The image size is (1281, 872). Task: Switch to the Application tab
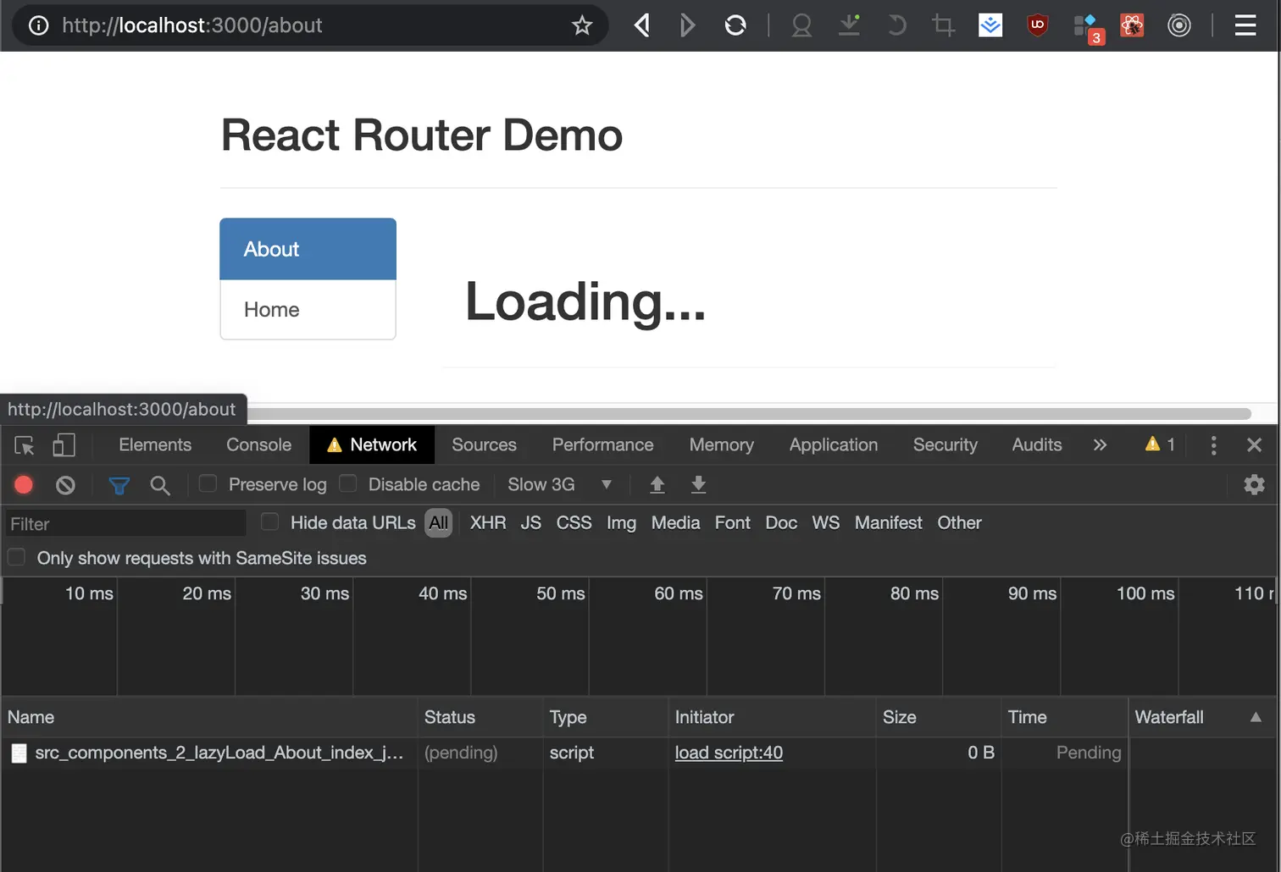pos(834,444)
